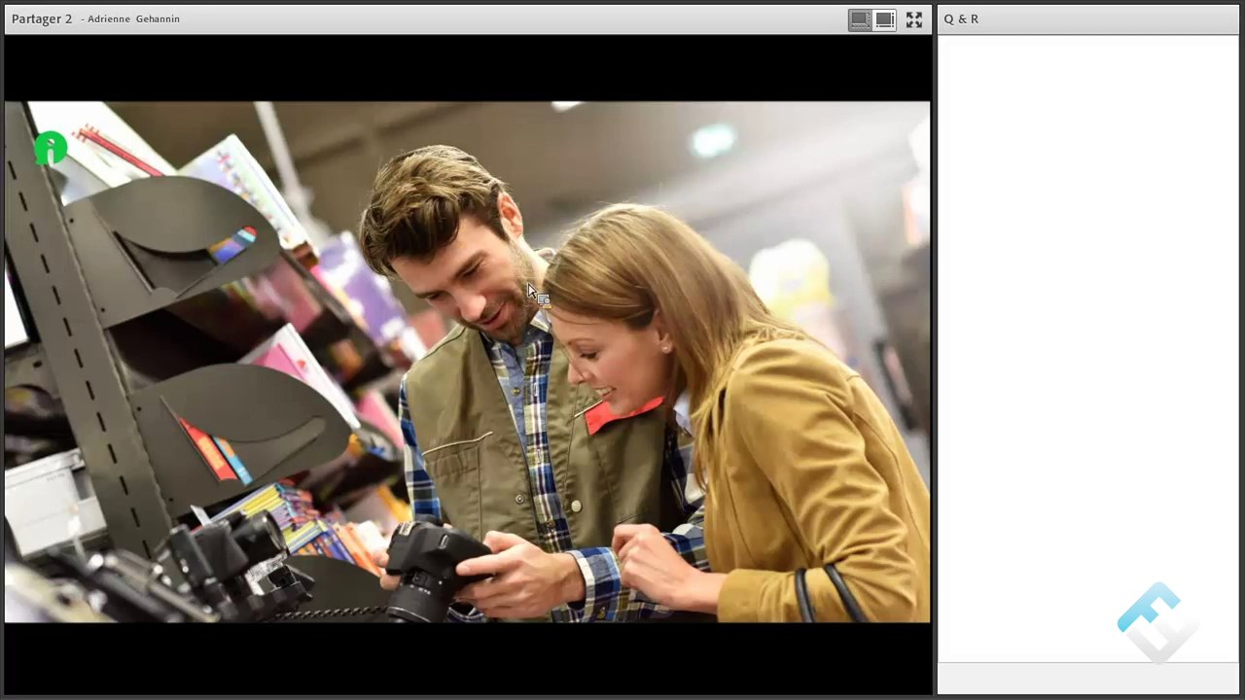Screen dimensions: 1245x700
Task: Click the shared photo of shoppers
Action: click(467, 362)
